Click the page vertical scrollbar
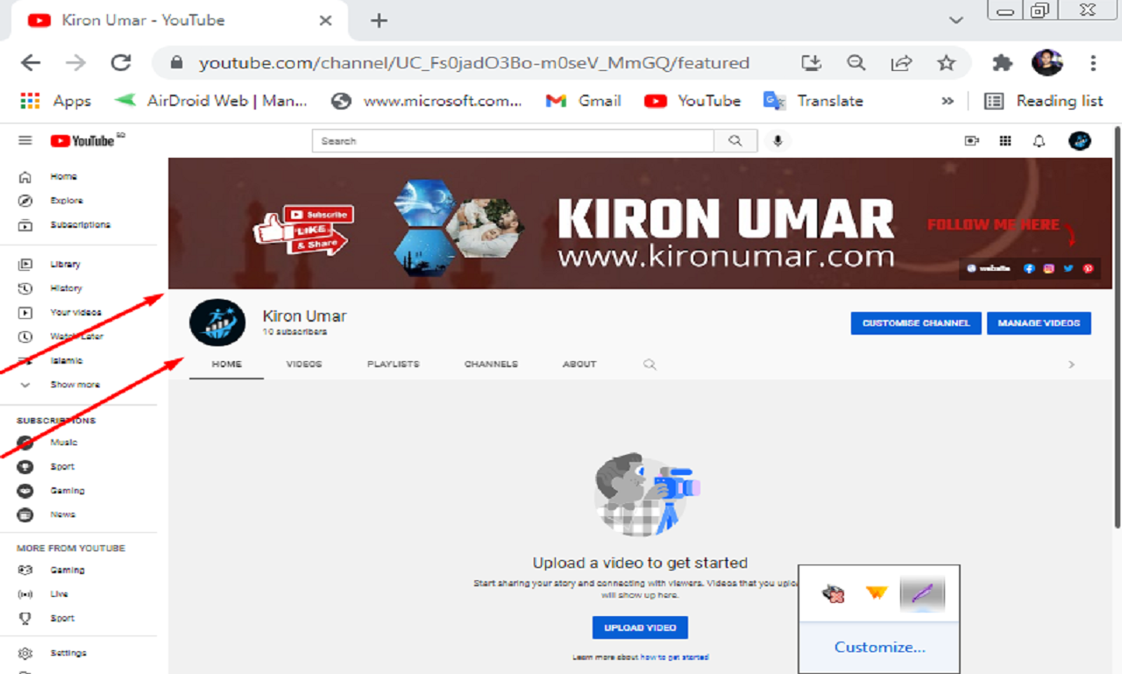This screenshot has width=1122, height=674. (1117, 327)
